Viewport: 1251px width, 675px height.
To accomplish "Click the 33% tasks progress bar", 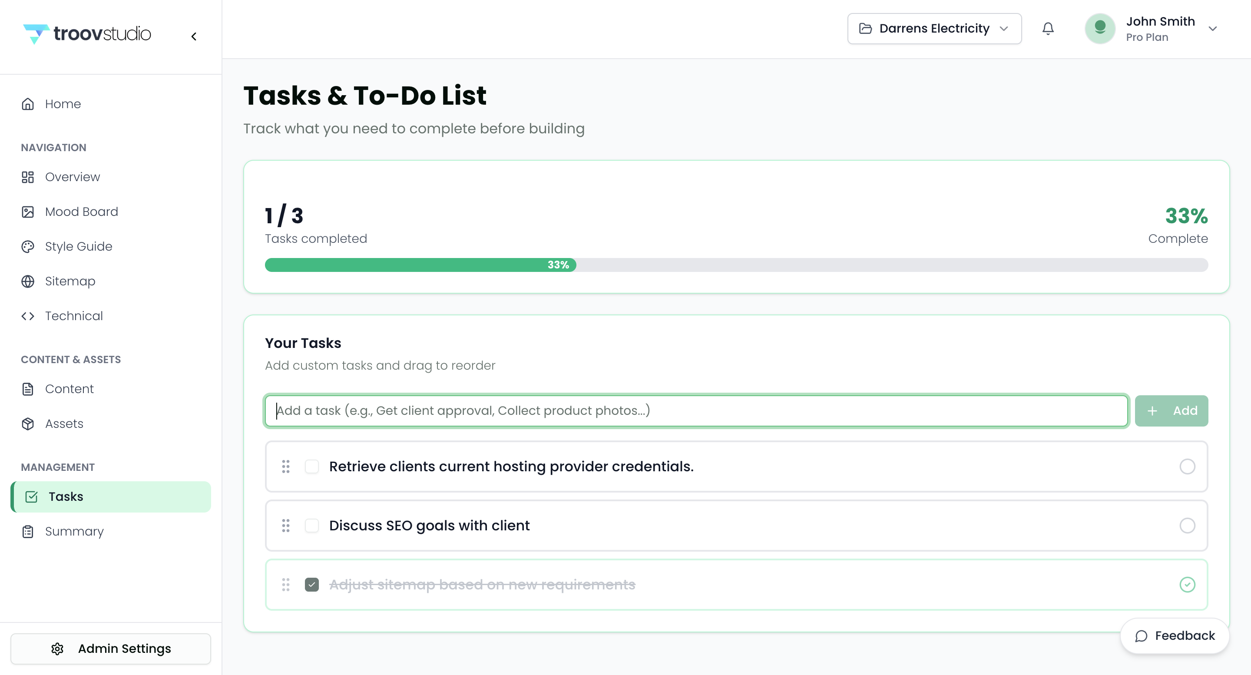I will [736, 265].
